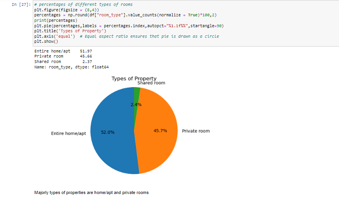
Task: Click the 45.7% label in orange slice
Action: (160, 131)
